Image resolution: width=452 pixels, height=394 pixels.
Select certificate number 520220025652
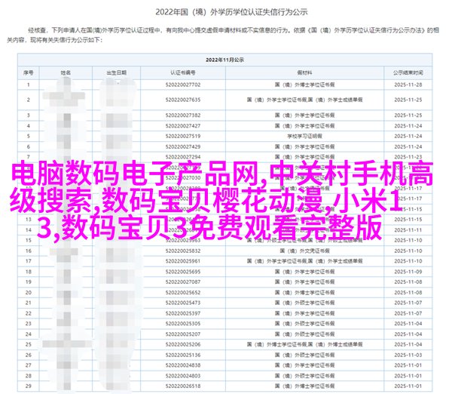click(183, 293)
